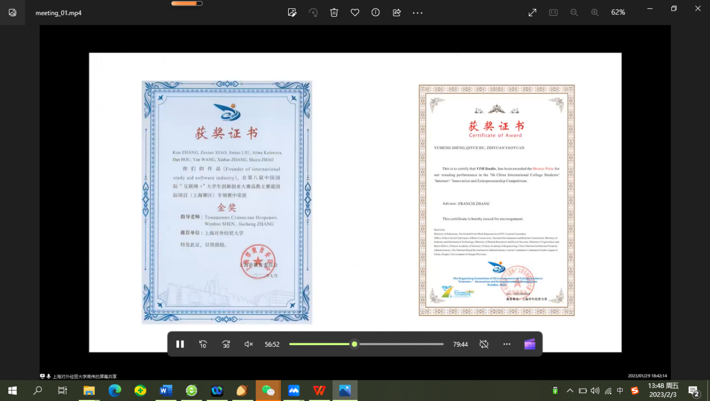The height and width of the screenshot is (401, 710).
Task: Skip forward 30 seconds
Action: (226, 344)
